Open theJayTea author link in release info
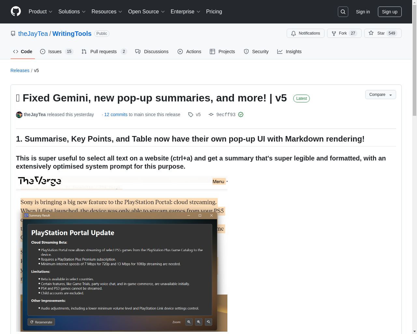The height and width of the screenshot is (334, 417). point(35,114)
